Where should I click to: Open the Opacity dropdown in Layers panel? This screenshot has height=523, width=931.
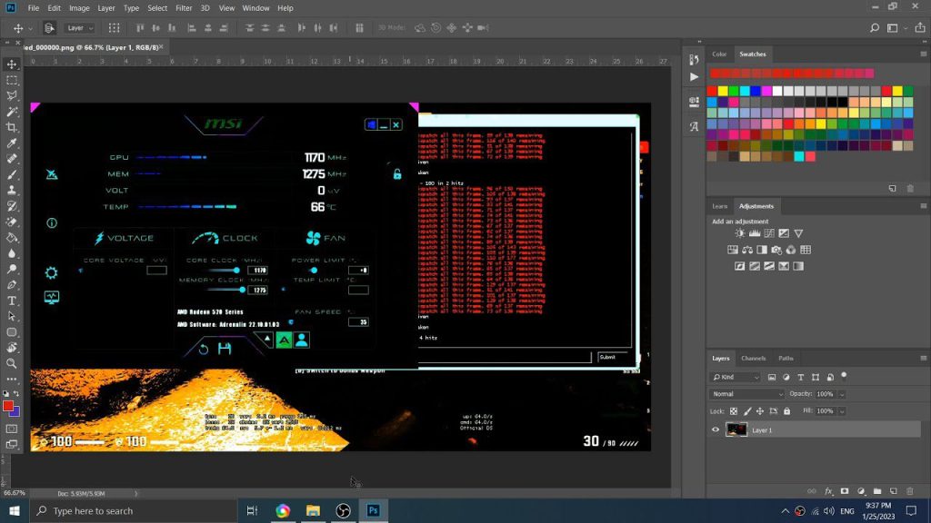[x=841, y=394]
